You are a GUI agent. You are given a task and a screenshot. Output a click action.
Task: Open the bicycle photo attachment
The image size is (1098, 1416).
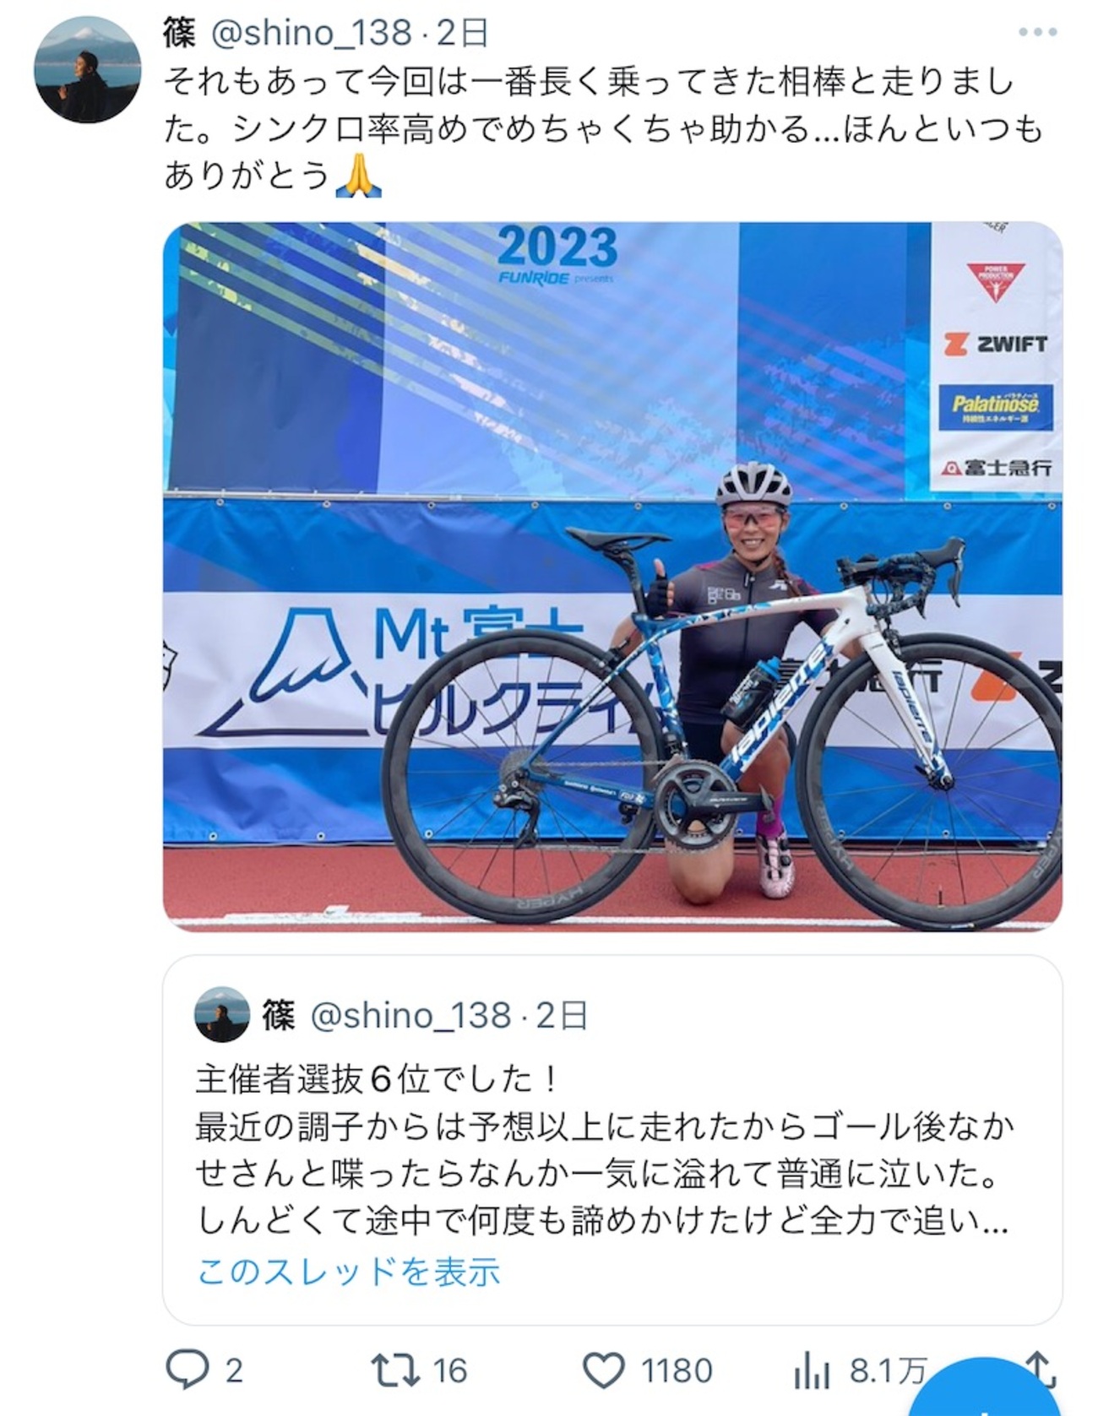point(612,577)
